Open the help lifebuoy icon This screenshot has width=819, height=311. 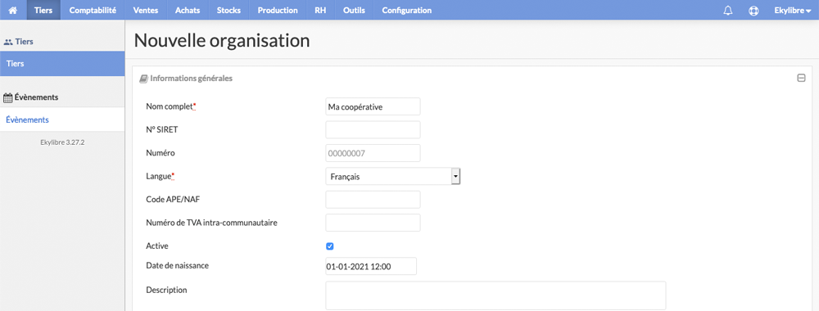click(753, 11)
